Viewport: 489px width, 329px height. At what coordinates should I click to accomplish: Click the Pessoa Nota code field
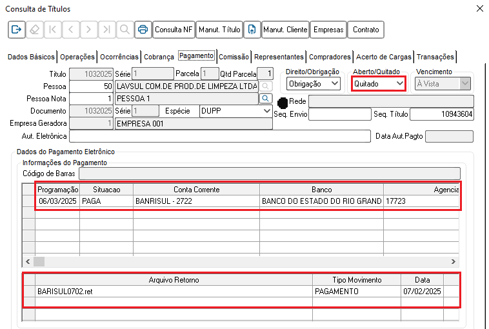91,99
